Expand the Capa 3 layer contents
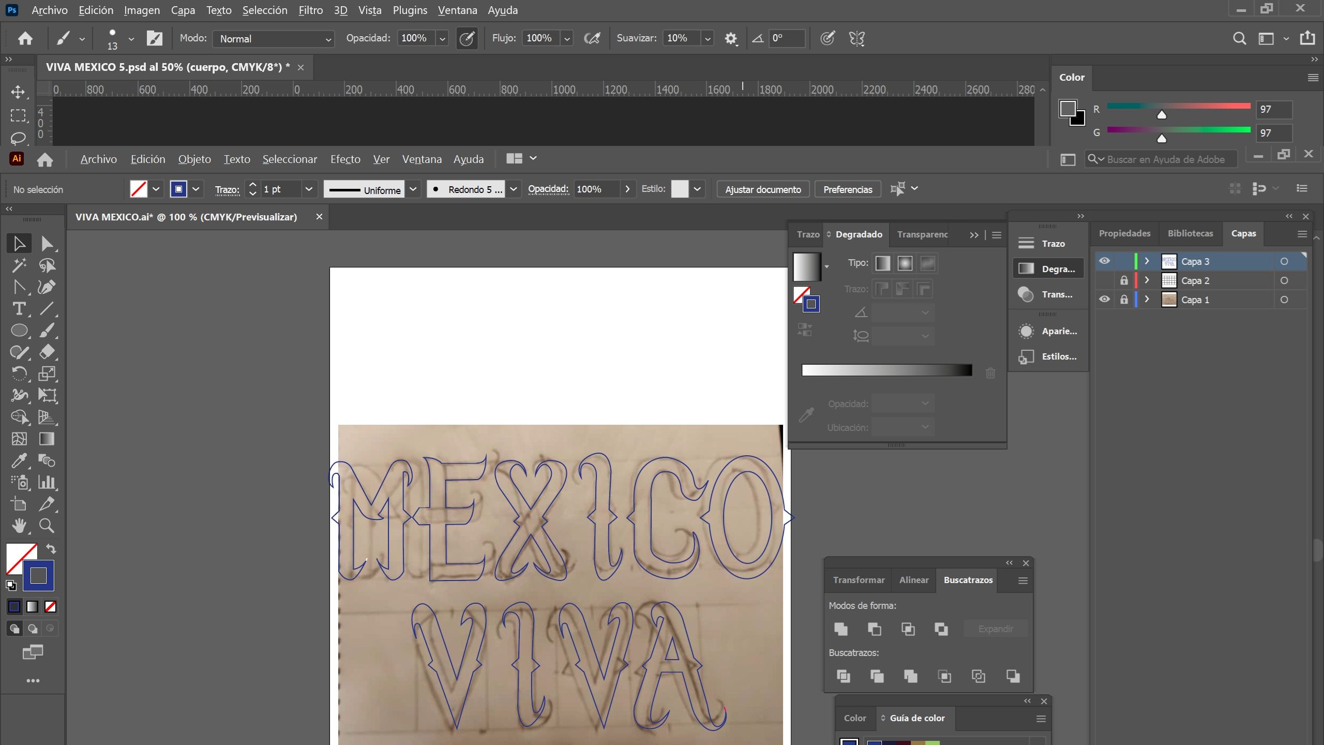The width and height of the screenshot is (1324, 745). pyautogui.click(x=1147, y=261)
